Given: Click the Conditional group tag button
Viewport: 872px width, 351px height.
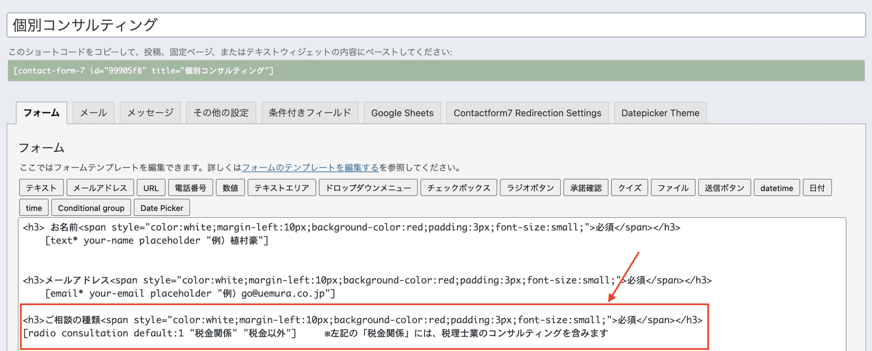Looking at the screenshot, I should [91, 208].
